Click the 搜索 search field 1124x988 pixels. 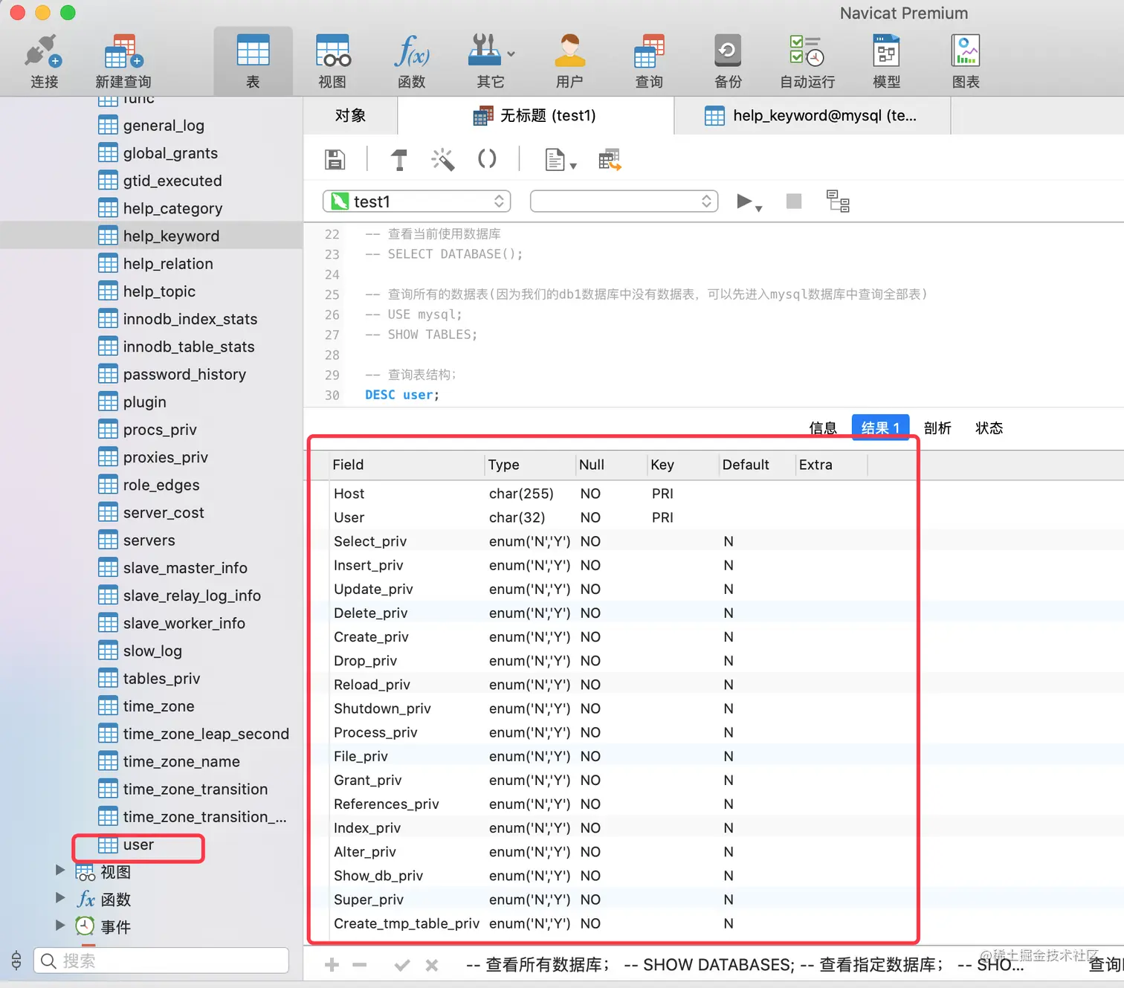[x=161, y=960]
